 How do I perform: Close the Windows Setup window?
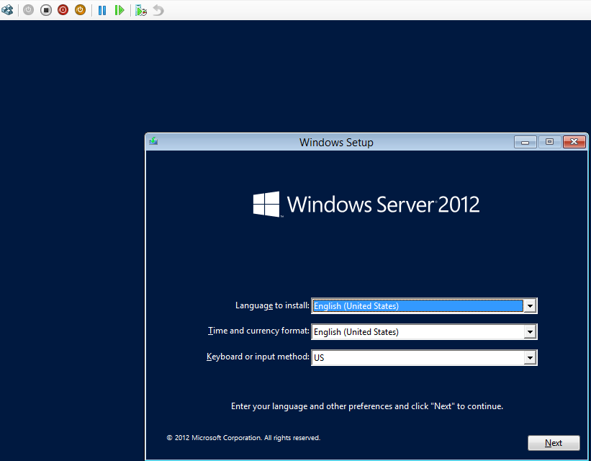tap(574, 142)
